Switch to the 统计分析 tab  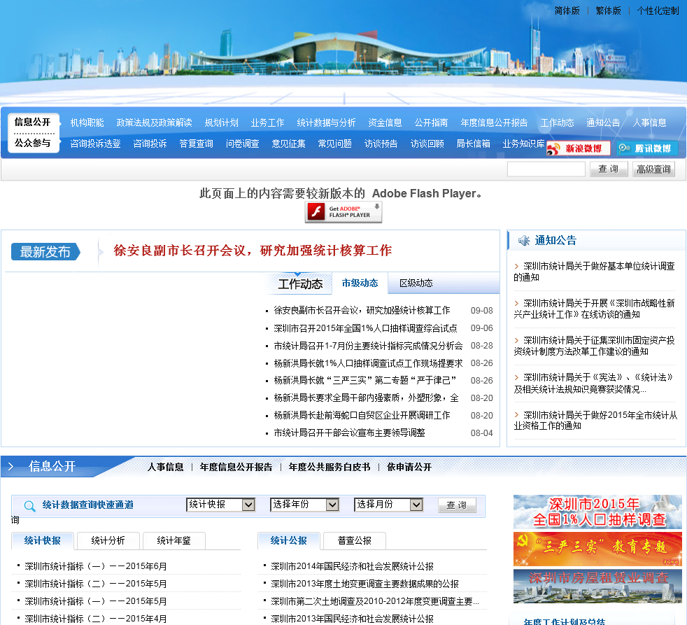click(108, 541)
